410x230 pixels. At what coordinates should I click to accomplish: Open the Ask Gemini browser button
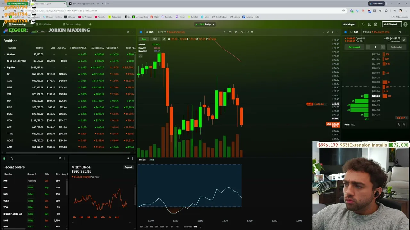[376, 4]
